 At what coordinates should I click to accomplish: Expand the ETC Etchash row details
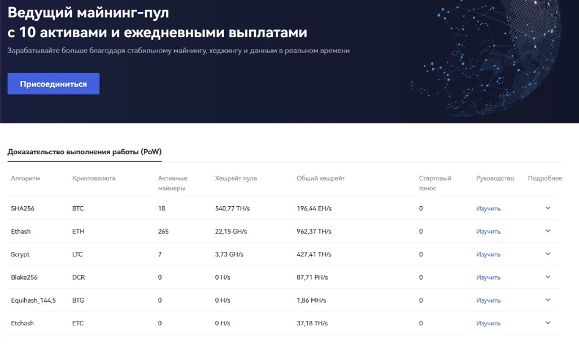547,323
